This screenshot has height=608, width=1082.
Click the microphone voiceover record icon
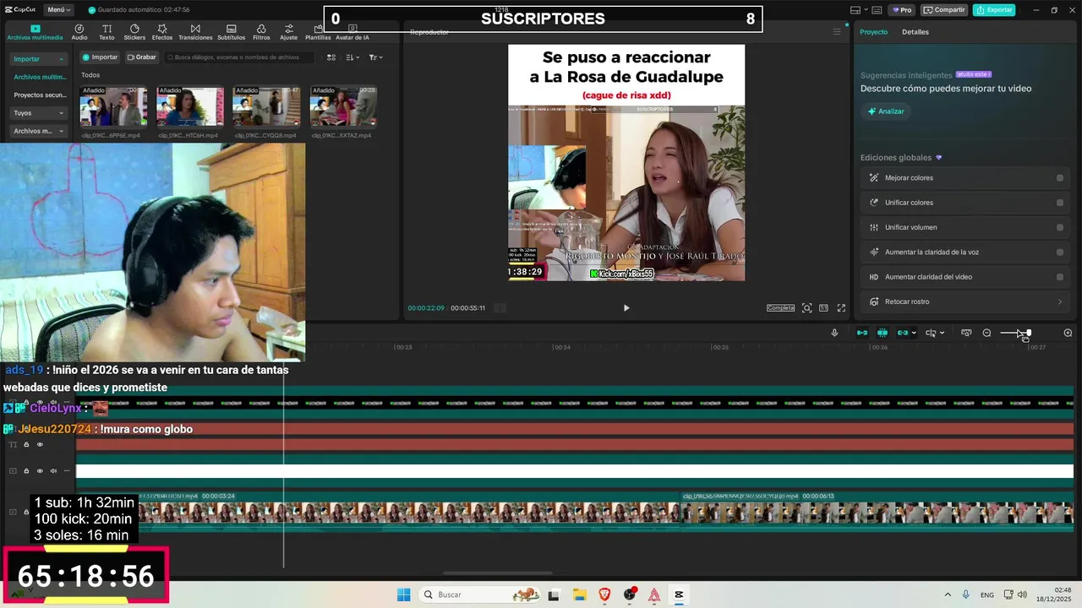(834, 333)
